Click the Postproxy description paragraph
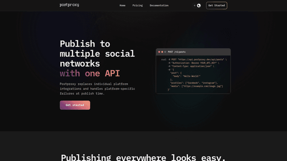 pos(97,89)
